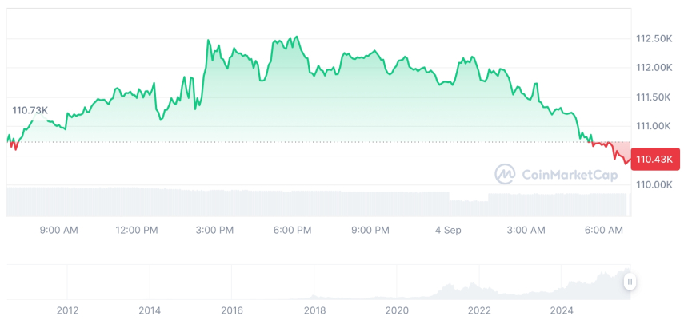Select the 9:00 AM time axis label
Screen dimensions: 688x320
point(58,230)
